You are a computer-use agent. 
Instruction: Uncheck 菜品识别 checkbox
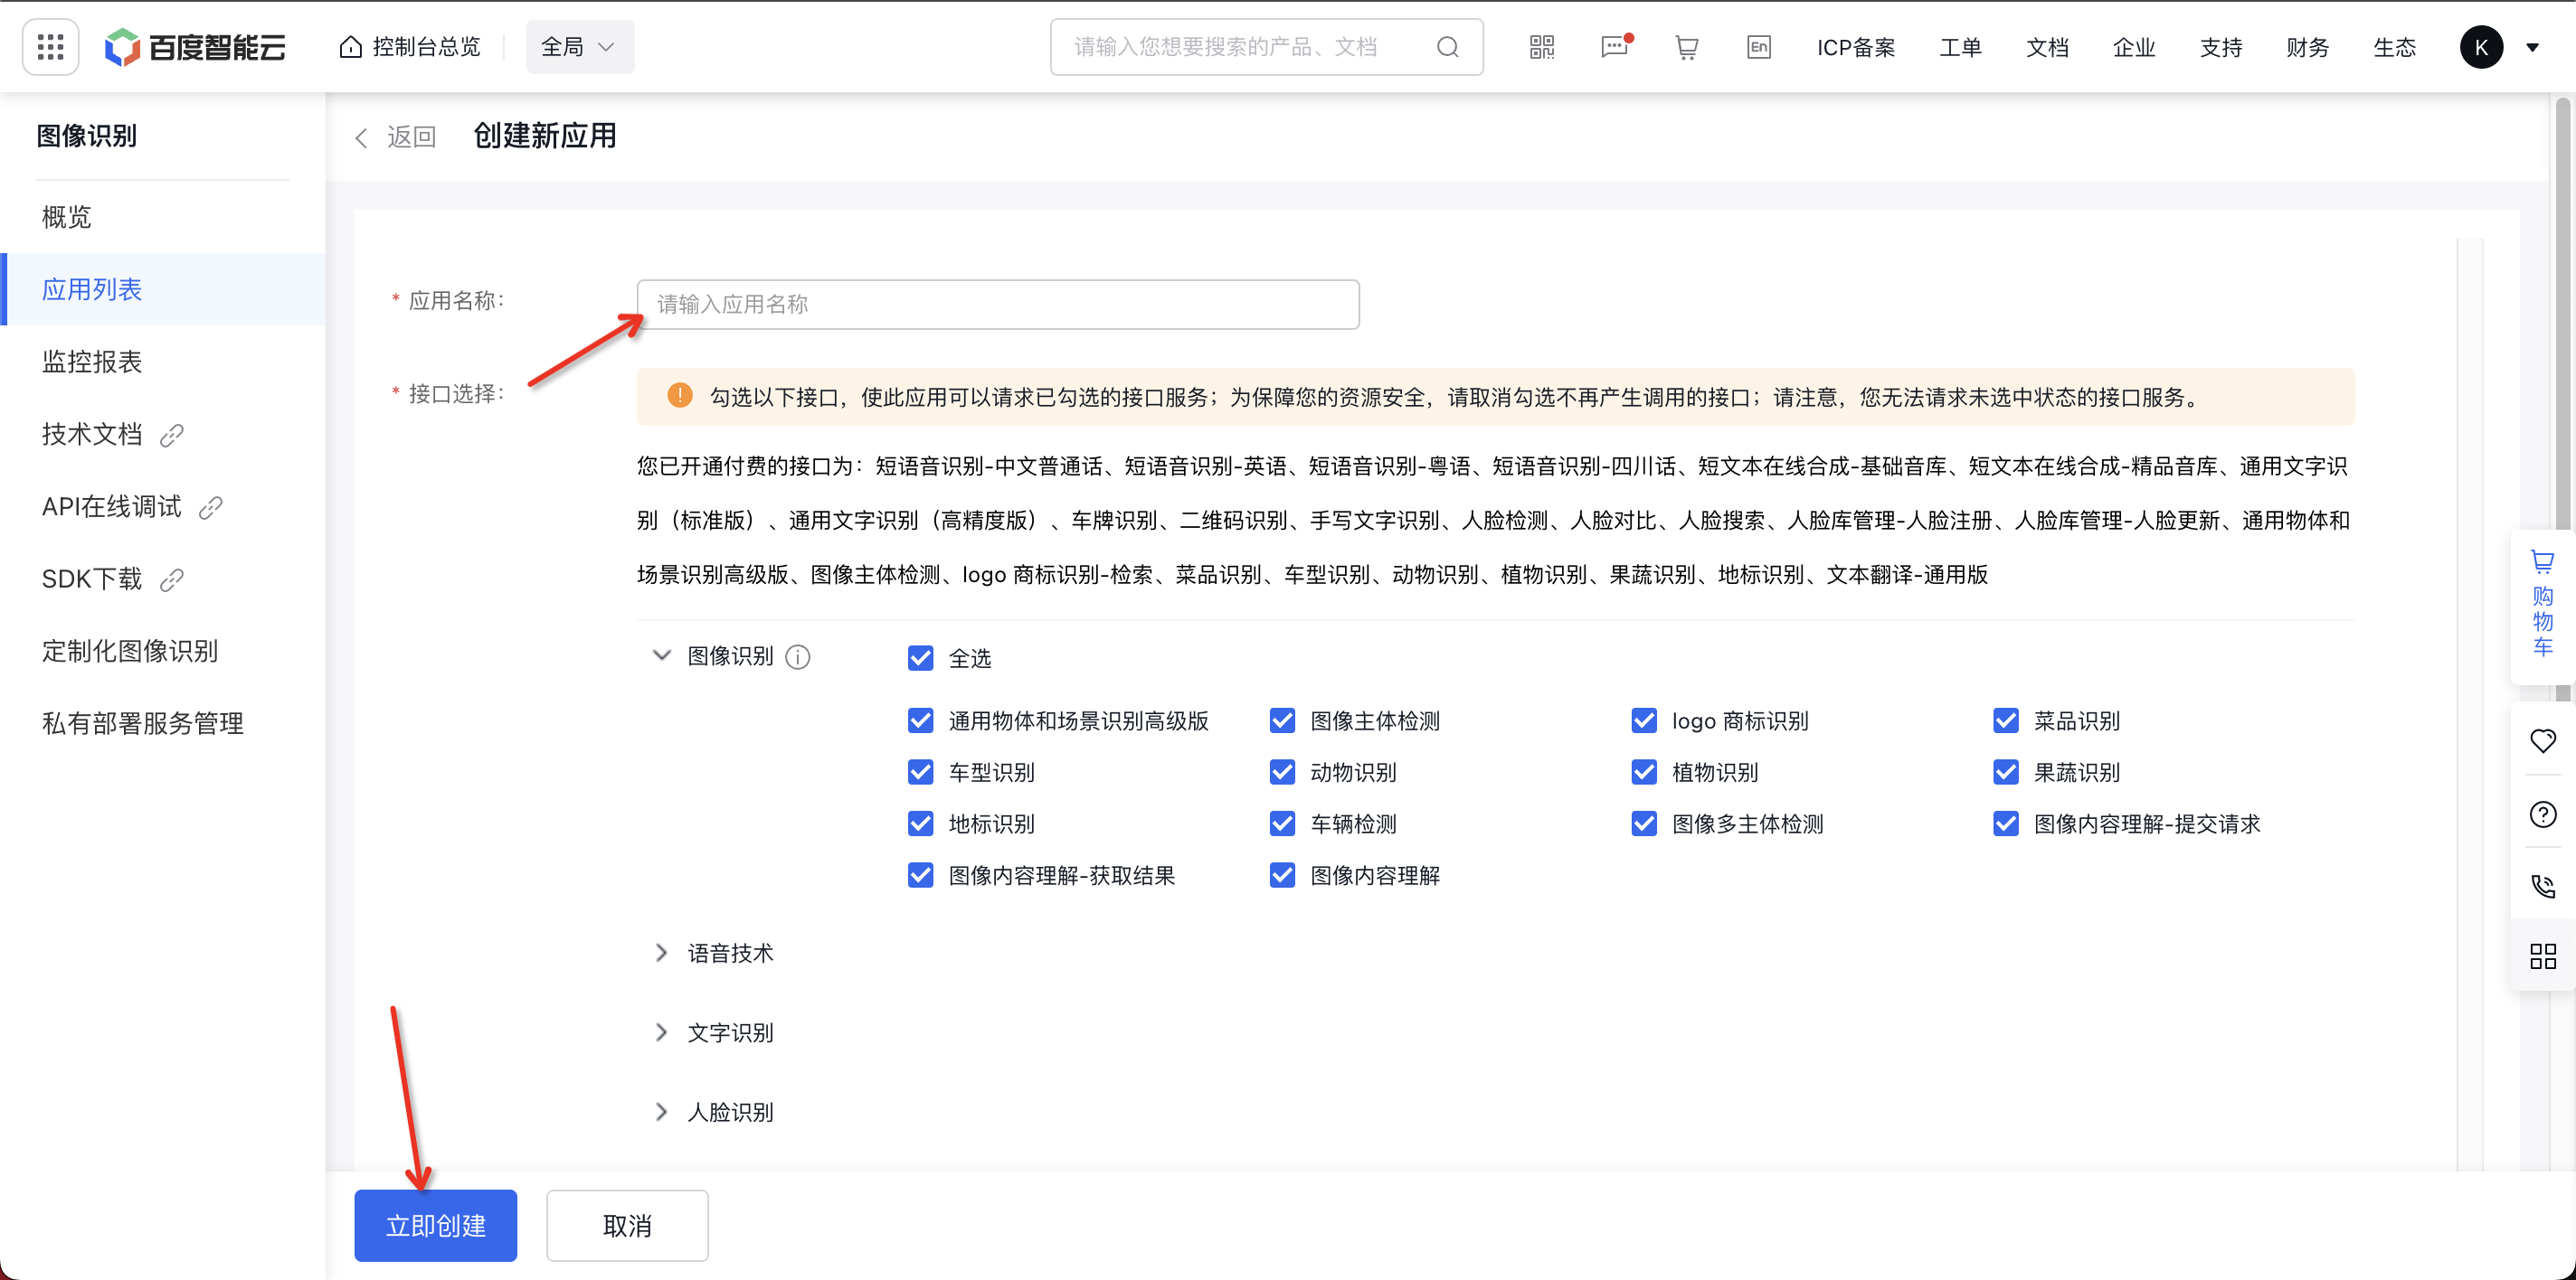pos(2006,720)
